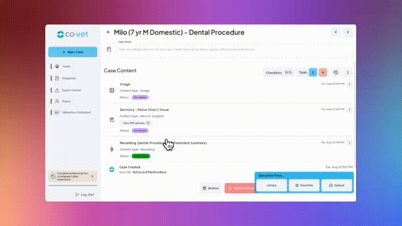
Task: Open Teams in the sidebar
Action: click(66, 101)
